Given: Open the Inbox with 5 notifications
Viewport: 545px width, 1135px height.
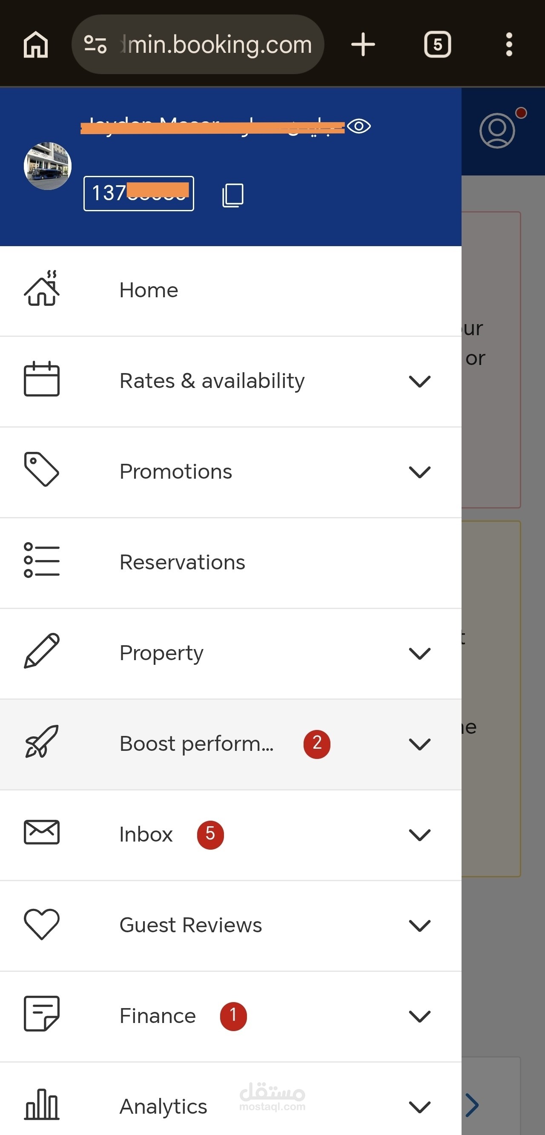Looking at the screenshot, I should 147,834.
